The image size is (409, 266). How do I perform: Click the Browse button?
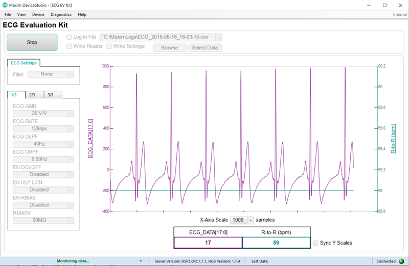click(x=169, y=48)
